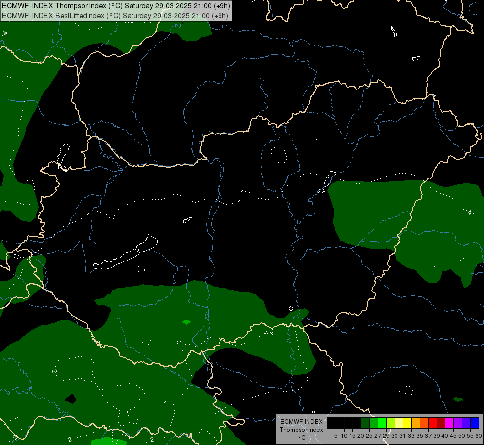The height and width of the screenshot is (445, 484).
Task: Click the large elongated lake outline on map
Action: [x=126, y=253]
